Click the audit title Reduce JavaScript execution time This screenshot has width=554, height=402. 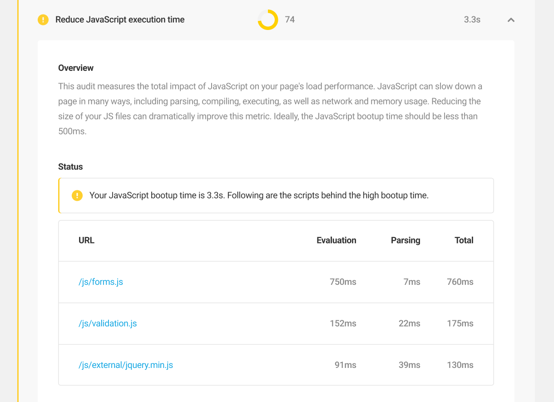tap(120, 20)
